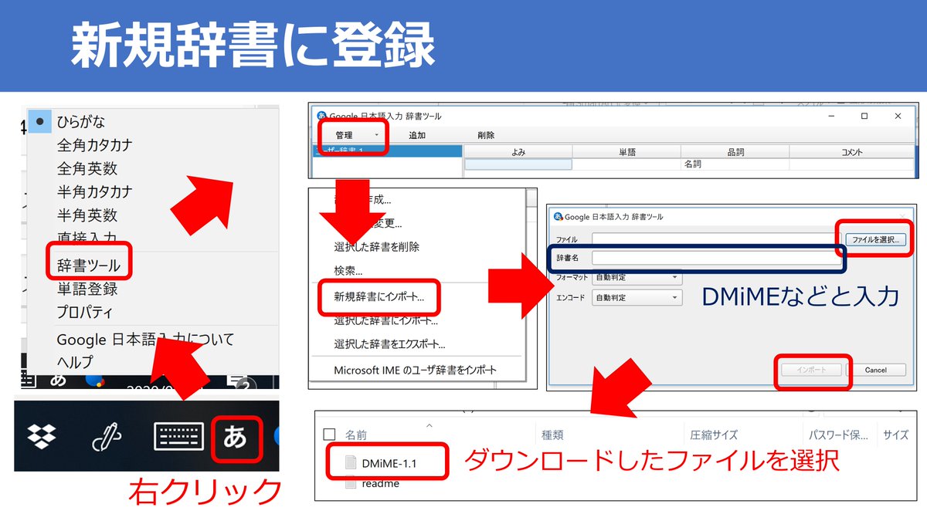Select 選択した辞書にインポート... entry

click(385, 320)
